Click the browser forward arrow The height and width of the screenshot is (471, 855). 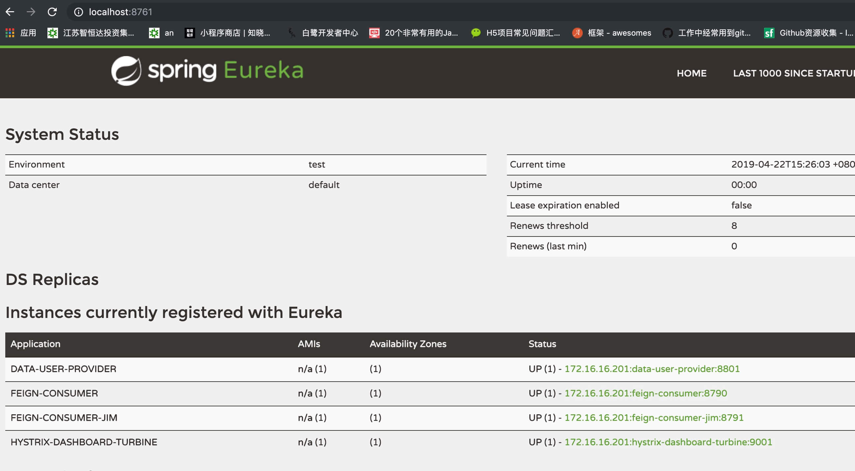coord(31,12)
